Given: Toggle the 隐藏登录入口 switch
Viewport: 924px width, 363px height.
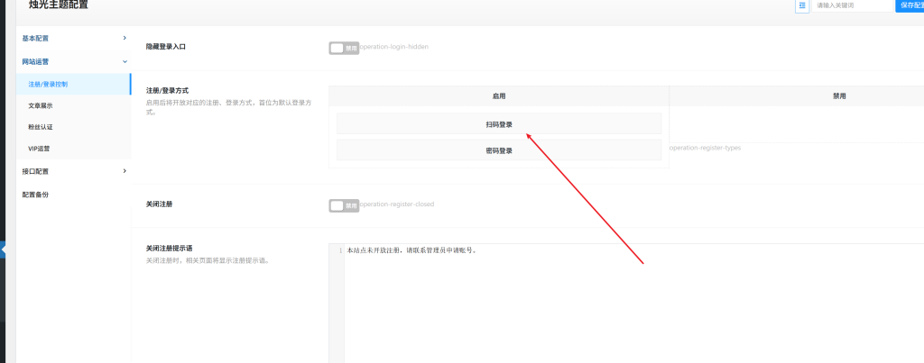Looking at the screenshot, I should point(344,48).
